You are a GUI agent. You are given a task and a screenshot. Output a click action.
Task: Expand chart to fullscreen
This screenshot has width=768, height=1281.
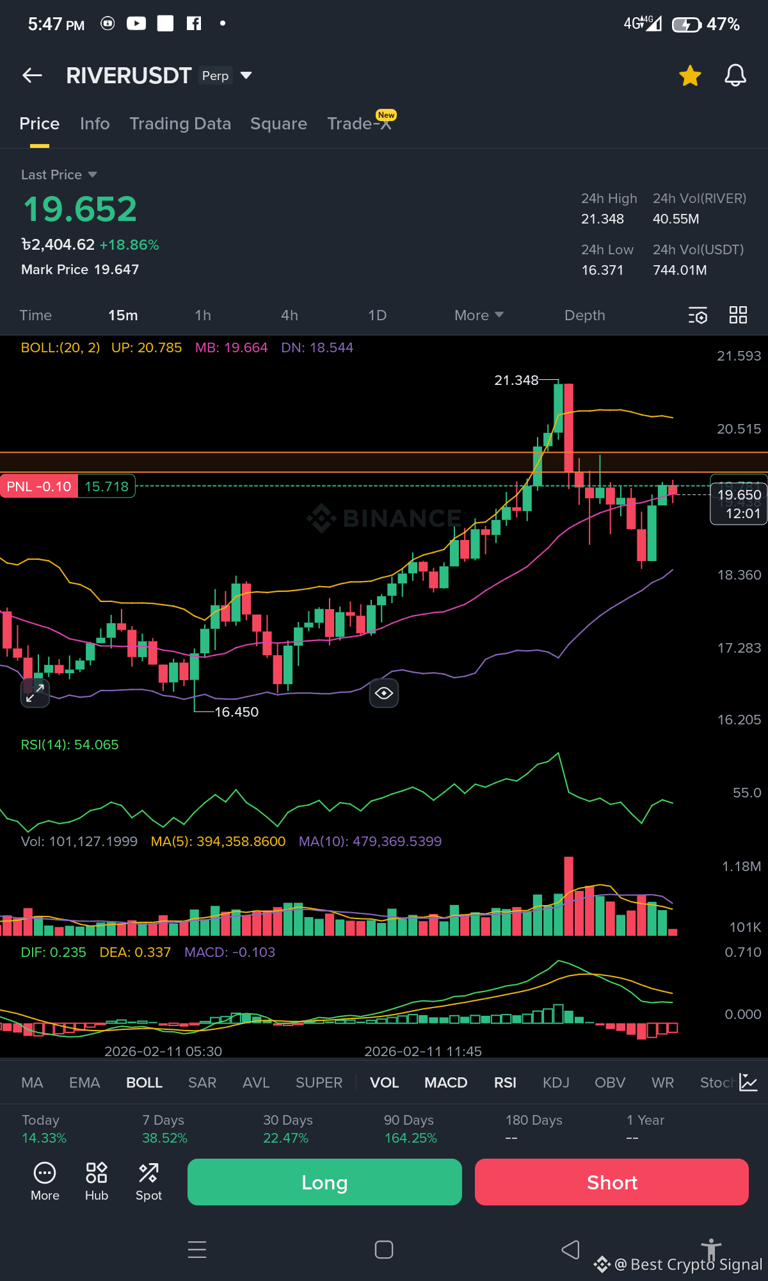[35, 693]
